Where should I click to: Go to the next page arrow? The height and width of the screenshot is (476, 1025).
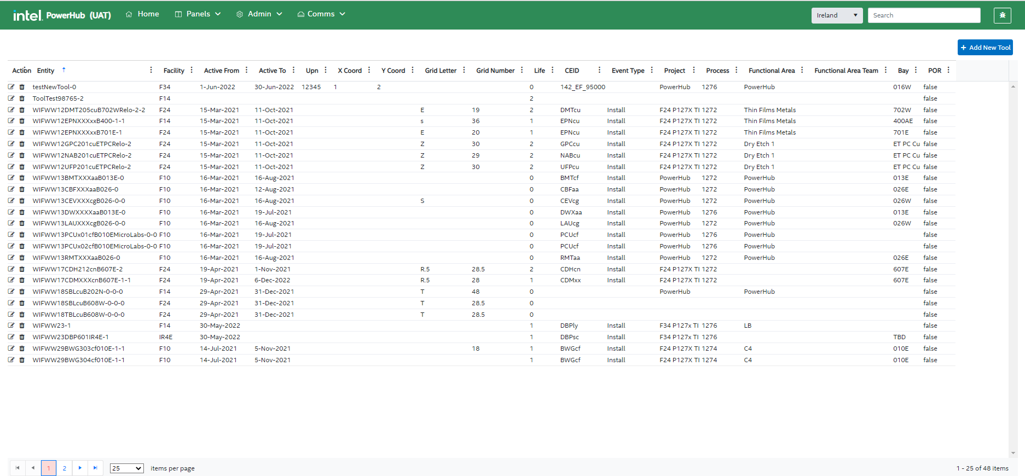[x=80, y=468]
